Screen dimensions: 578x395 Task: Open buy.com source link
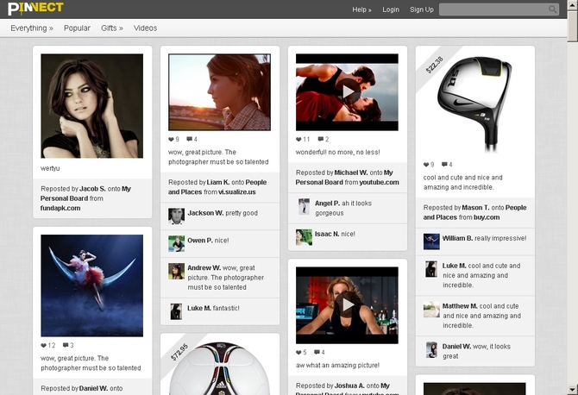[487, 217]
